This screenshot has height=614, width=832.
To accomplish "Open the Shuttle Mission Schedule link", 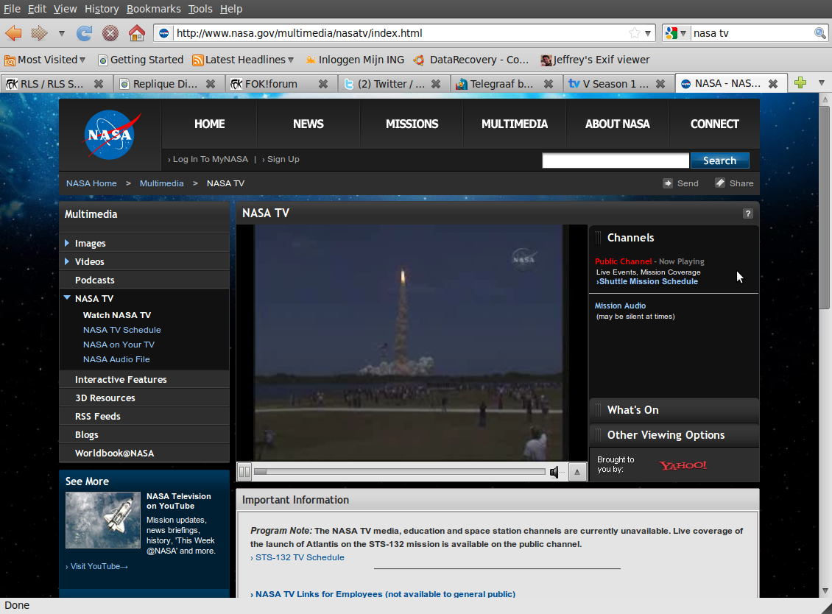I will [646, 281].
